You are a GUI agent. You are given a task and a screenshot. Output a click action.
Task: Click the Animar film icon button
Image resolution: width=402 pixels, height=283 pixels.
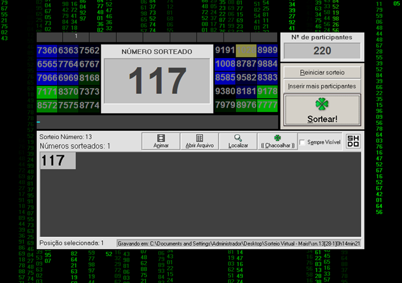(161, 141)
